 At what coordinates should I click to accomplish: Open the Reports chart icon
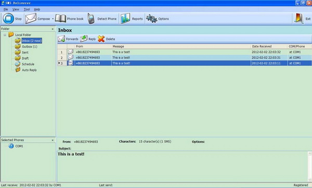[x=125, y=19]
